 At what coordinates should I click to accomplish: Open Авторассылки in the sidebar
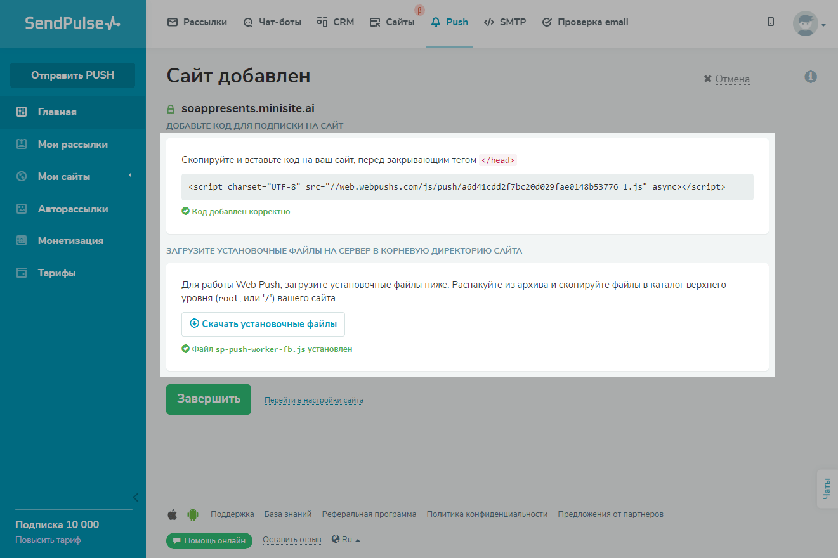click(73, 209)
